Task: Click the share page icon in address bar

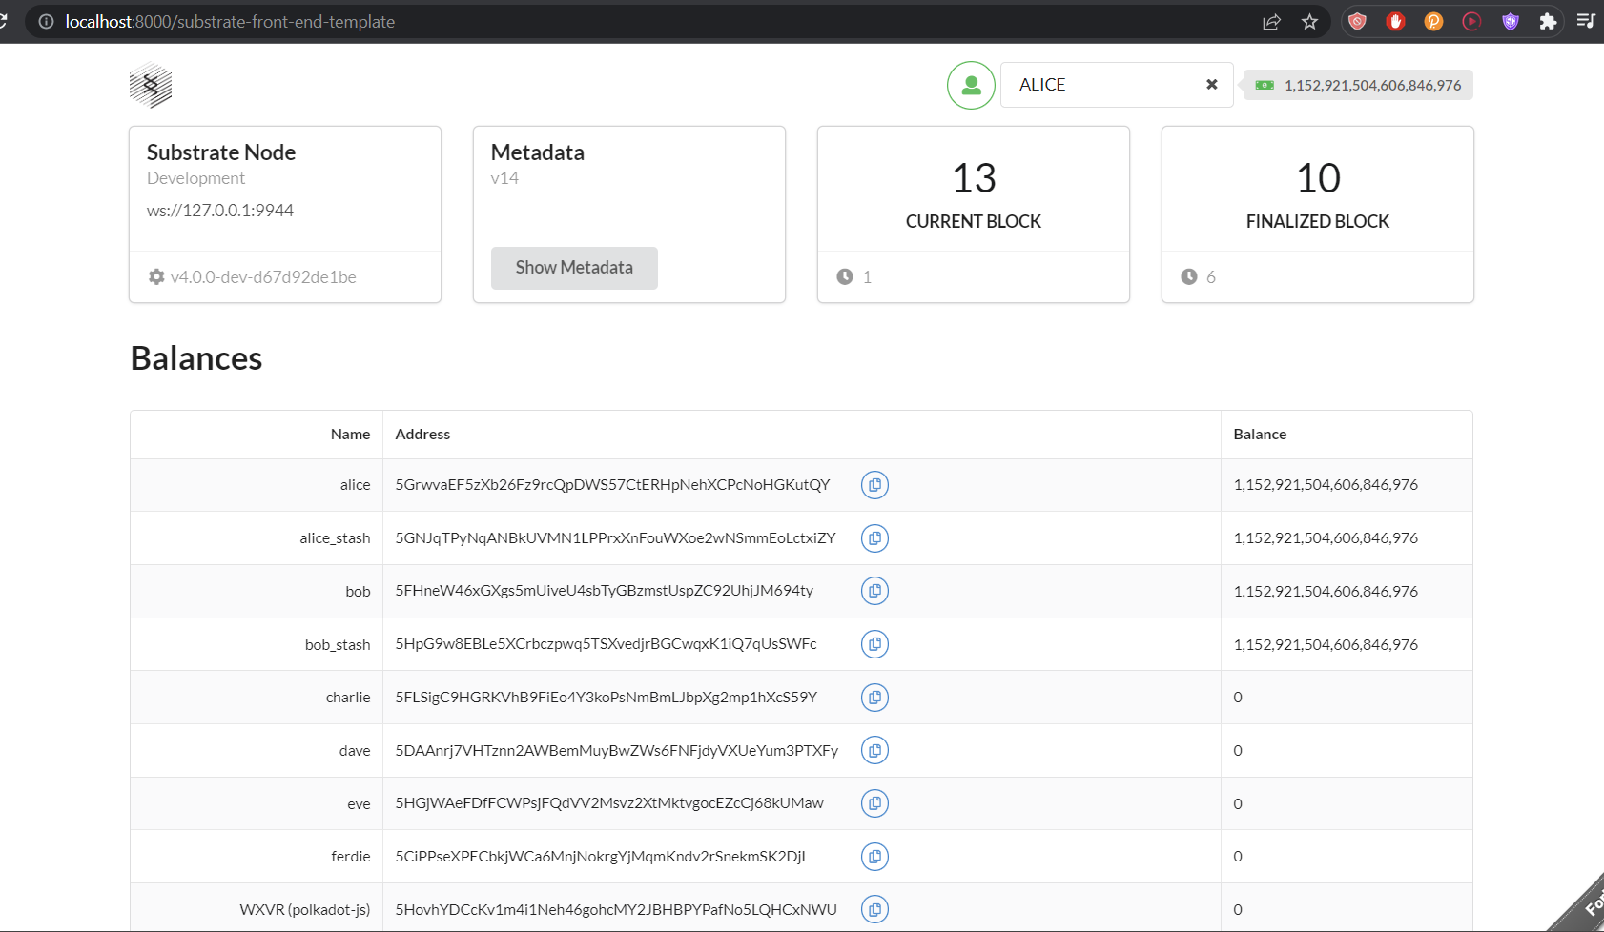Action: point(1271,21)
